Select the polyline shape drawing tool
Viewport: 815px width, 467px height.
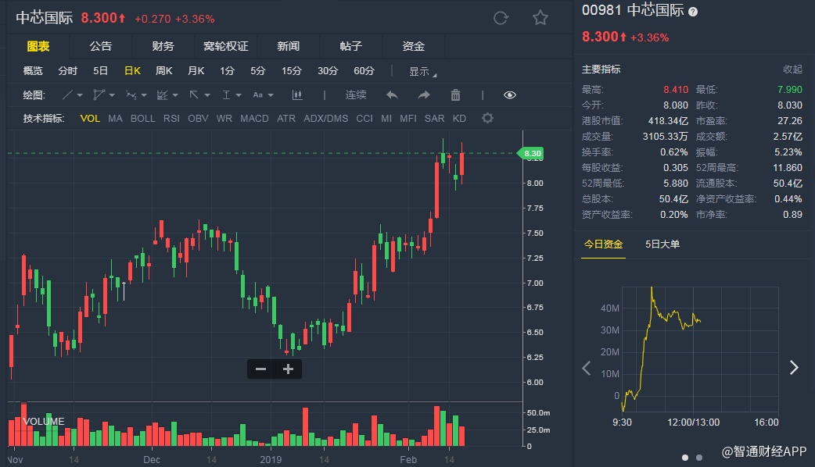(x=99, y=95)
